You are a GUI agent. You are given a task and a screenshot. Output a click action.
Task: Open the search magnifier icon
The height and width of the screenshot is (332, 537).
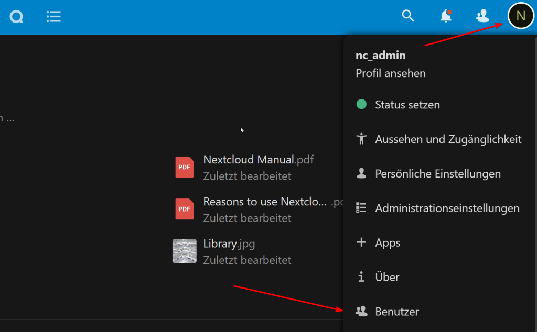(408, 16)
